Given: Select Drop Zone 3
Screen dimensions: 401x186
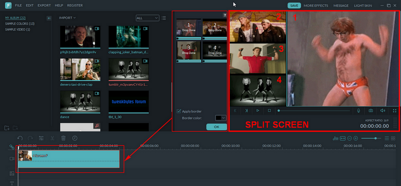Looking at the screenshot, I should (x=189, y=50).
